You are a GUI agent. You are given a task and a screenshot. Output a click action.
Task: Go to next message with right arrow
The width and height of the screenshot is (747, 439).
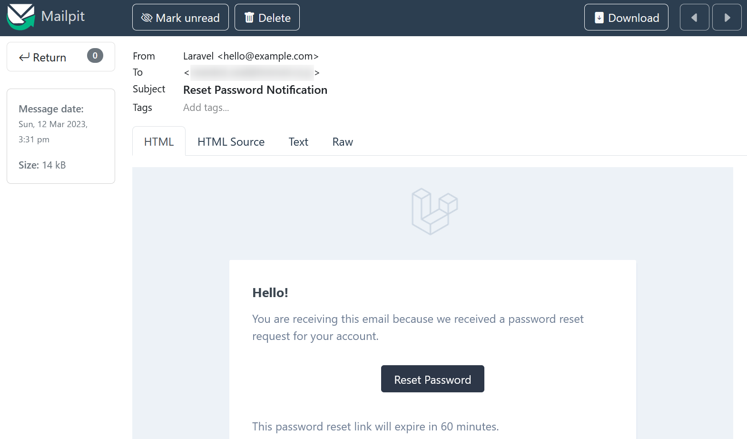[727, 17]
